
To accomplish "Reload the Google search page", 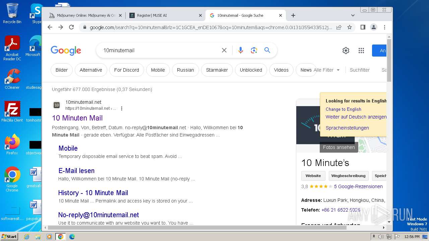I will click(x=71, y=27).
